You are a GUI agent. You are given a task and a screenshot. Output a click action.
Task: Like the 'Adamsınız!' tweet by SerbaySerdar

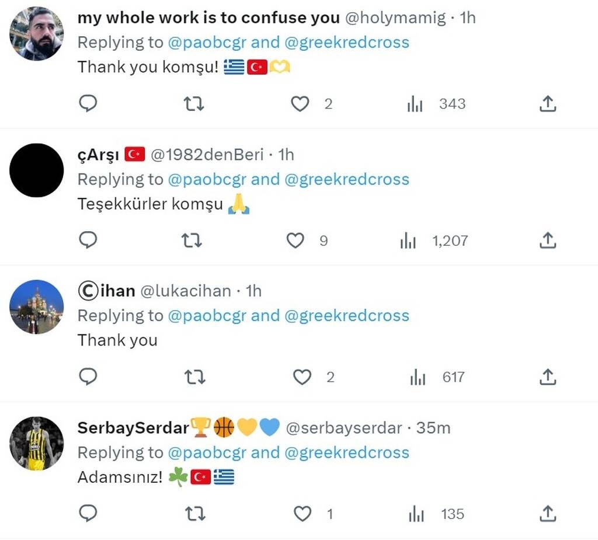[302, 514]
